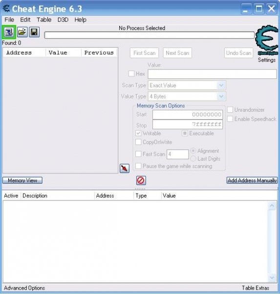Open the process list computer icon
280x294 pixels.
[9, 32]
